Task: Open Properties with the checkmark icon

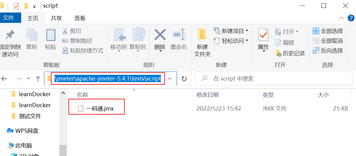Action: [x=263, y=35]
